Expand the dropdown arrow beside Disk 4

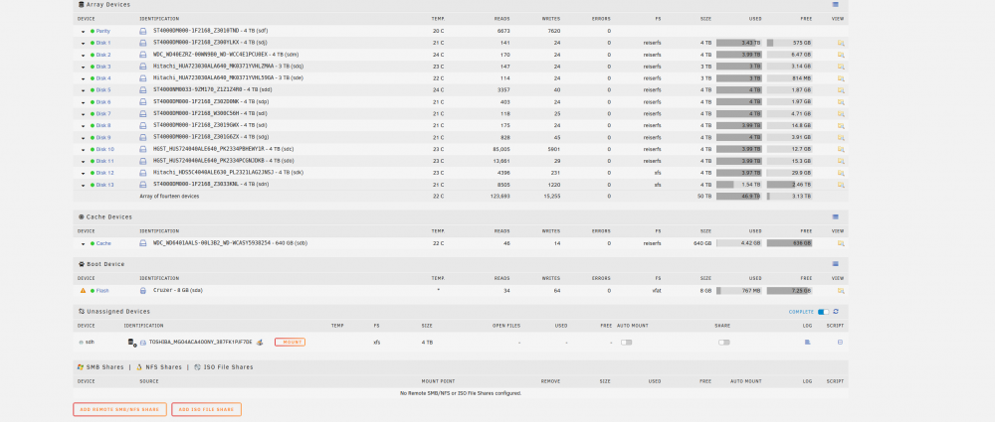pos(84,78)
